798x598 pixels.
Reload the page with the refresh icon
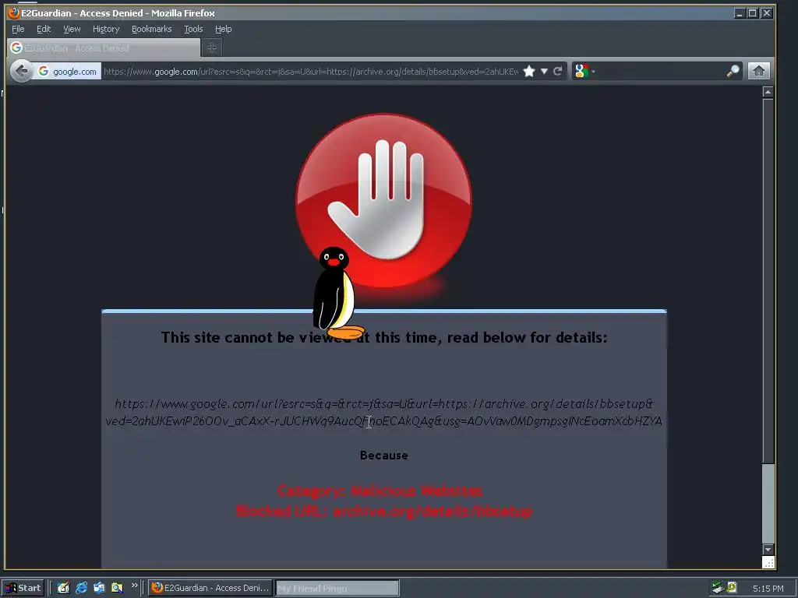(x=558, y=71)
